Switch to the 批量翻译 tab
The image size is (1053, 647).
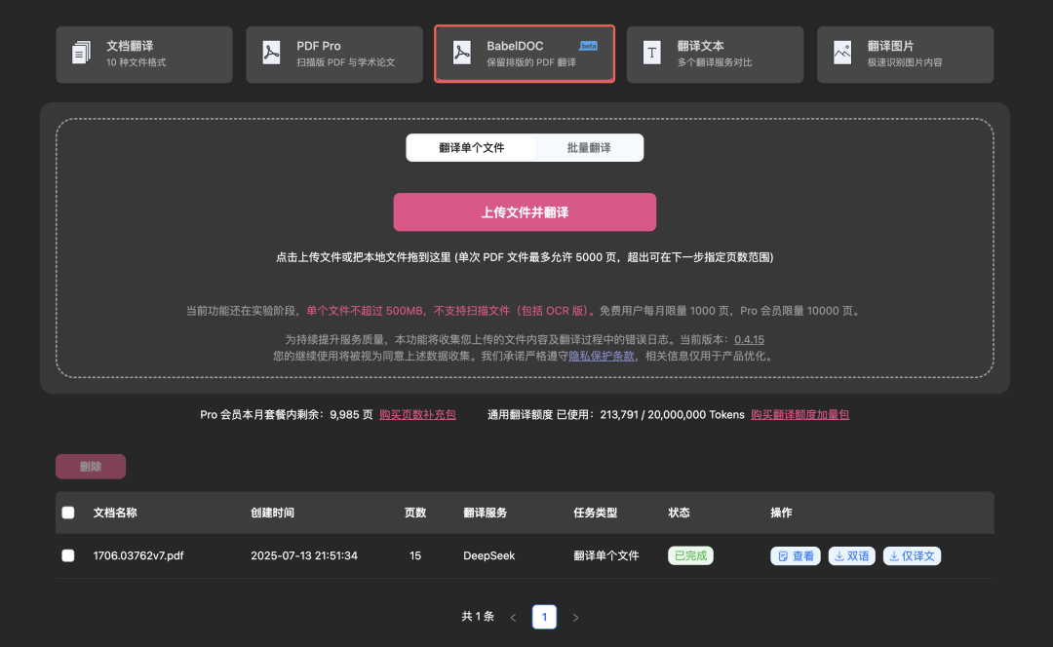(590, 147)
